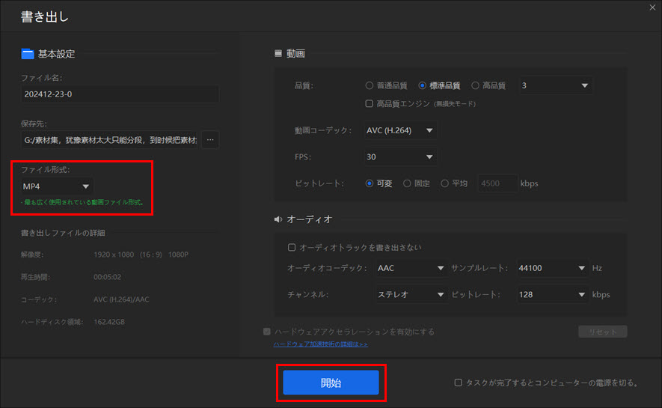The image size is (662, 408).
Task: Open the サンプルレート 44100 dropdown
Action: [553, 268]
